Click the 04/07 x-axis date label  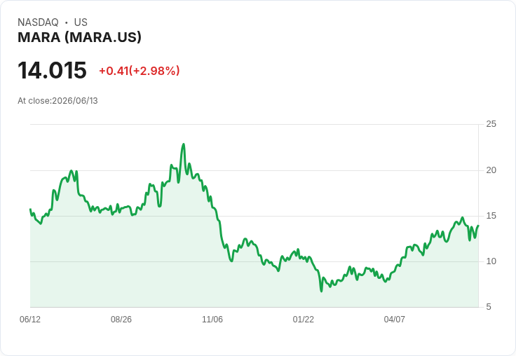tap(394, 319)
